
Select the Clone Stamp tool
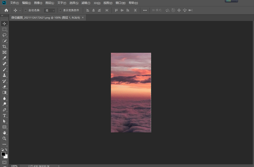tap(4, 75)
